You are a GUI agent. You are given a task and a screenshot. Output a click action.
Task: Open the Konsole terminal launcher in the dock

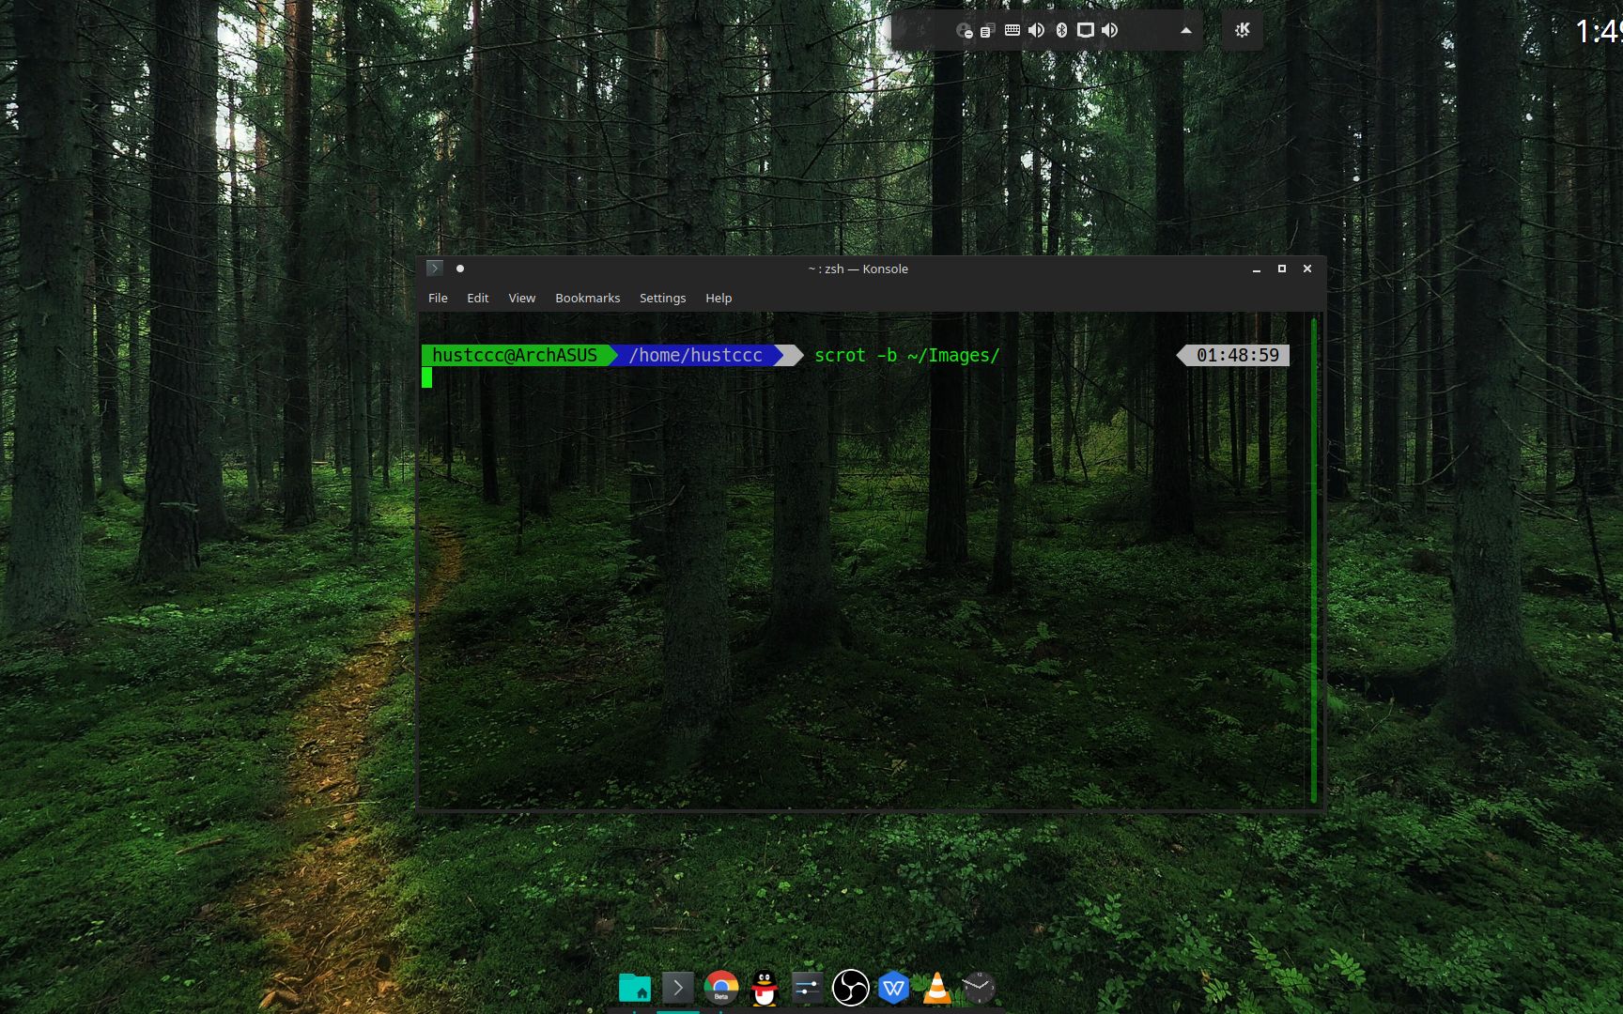coord(679,988)
